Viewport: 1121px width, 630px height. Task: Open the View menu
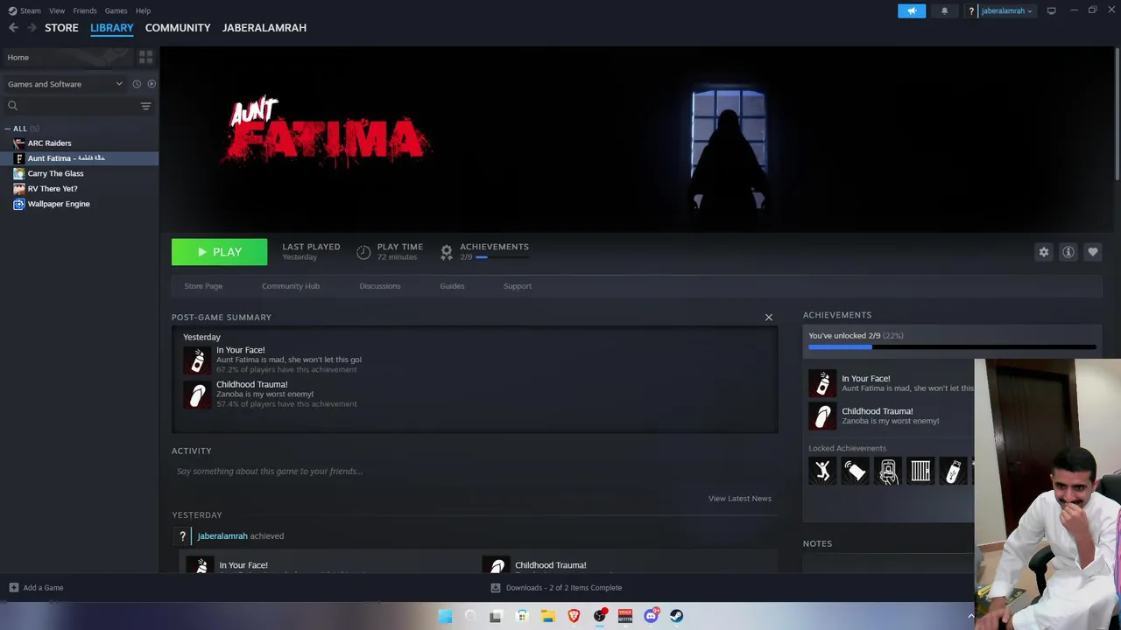[x=57, y=10]
